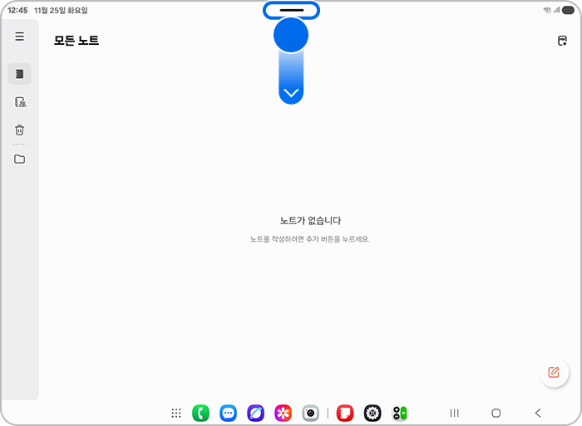Tap the window handle bar at top
582x426 pixels.
(291, 11)
